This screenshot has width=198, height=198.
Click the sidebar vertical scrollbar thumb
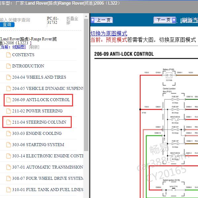(86, 85)
